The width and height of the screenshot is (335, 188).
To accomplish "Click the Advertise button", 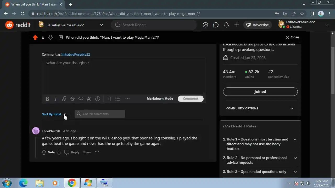I will click(258, 25).
